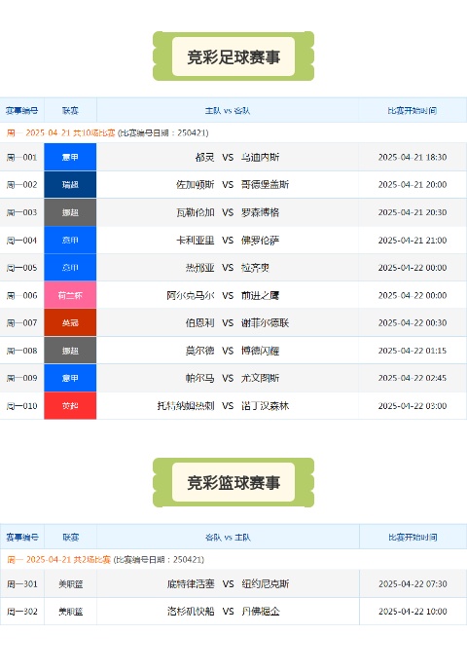Click the 瑞超 league badge

(x=70, y=185)
